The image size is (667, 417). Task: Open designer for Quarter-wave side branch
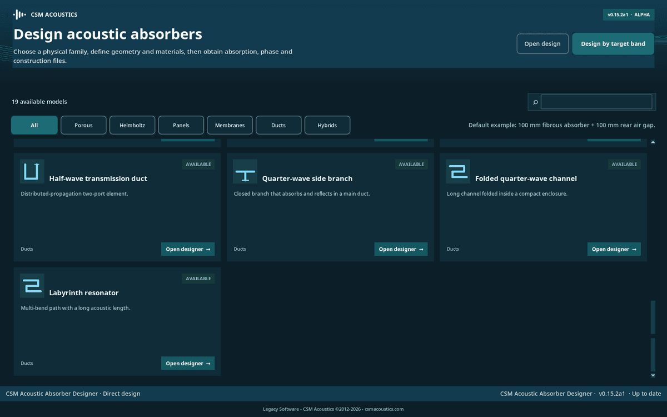(401, 249)
